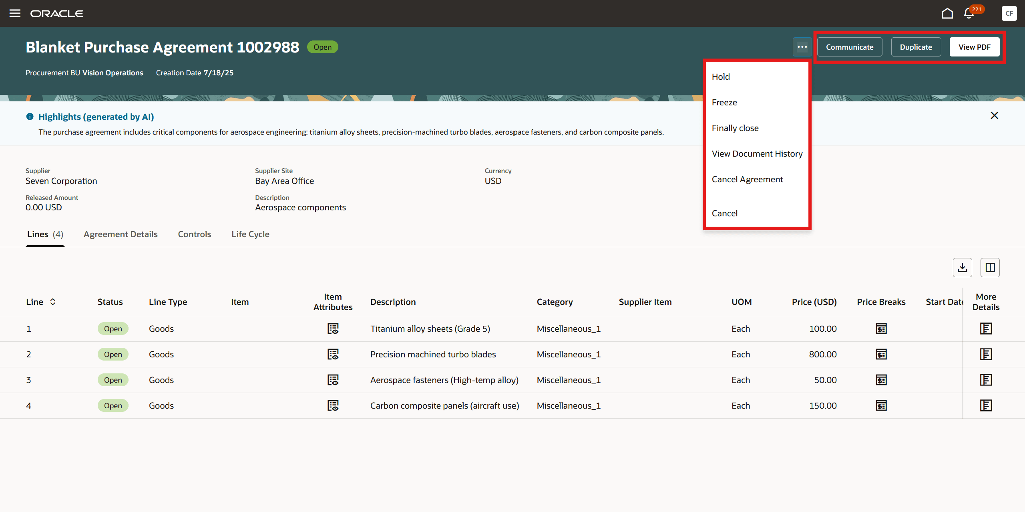This screenshot has width=1025, height=512.
Task: Open Item Attributes for Aerospace fasteners line
Action: click(333, 380)
